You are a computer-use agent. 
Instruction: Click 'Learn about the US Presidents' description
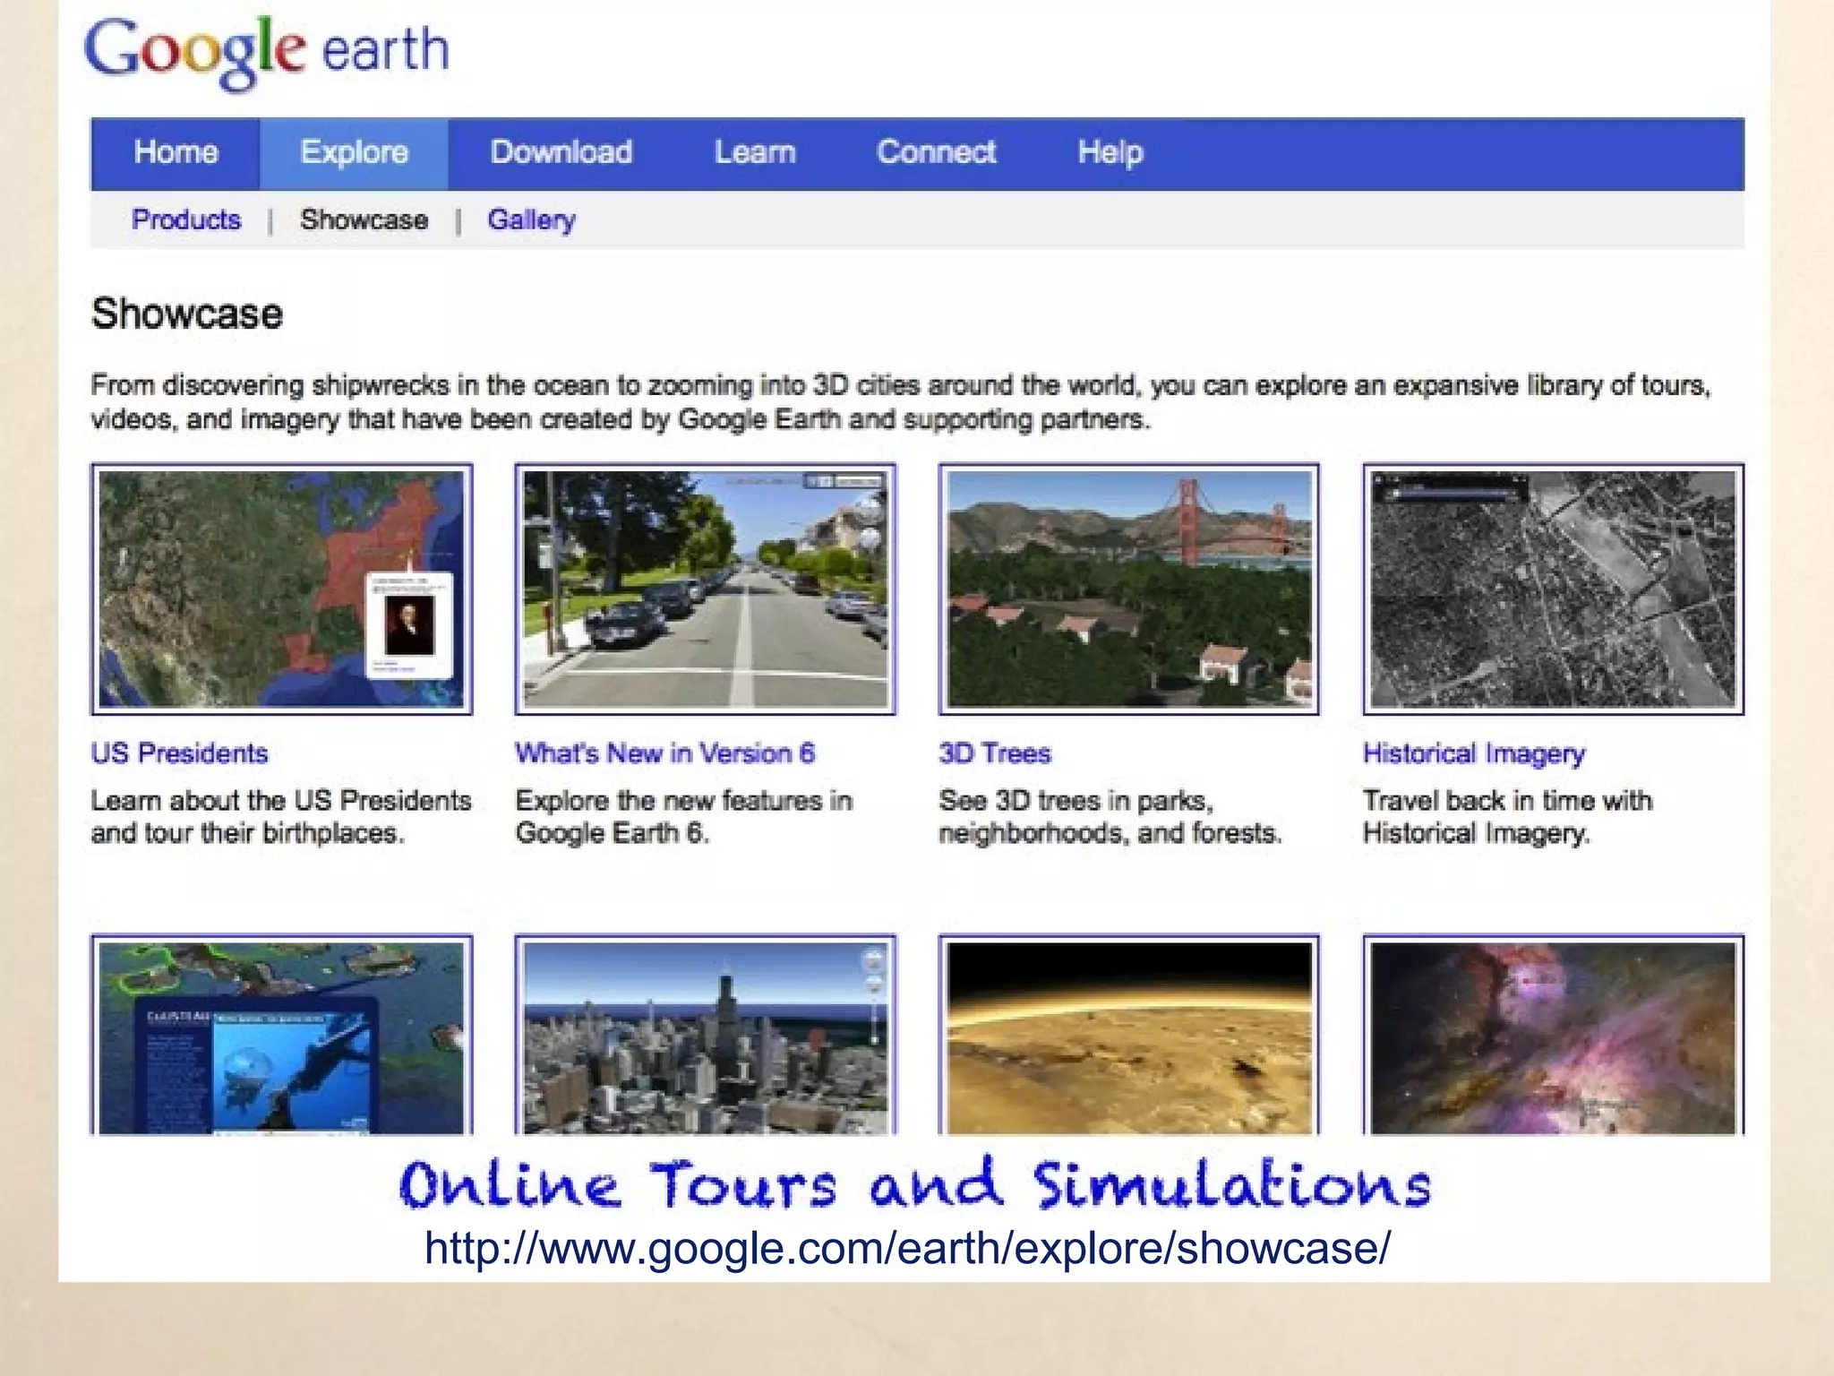click(x=281, y=817)
